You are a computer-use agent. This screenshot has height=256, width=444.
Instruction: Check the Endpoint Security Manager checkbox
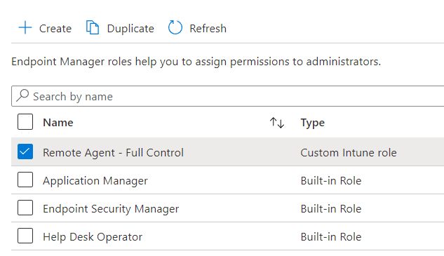coord(25,208)
